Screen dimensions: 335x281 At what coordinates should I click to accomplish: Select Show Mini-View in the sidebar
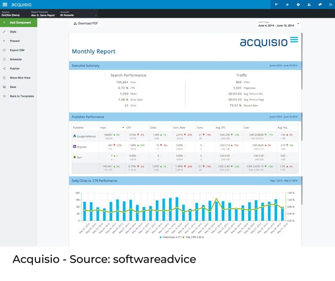20,78
